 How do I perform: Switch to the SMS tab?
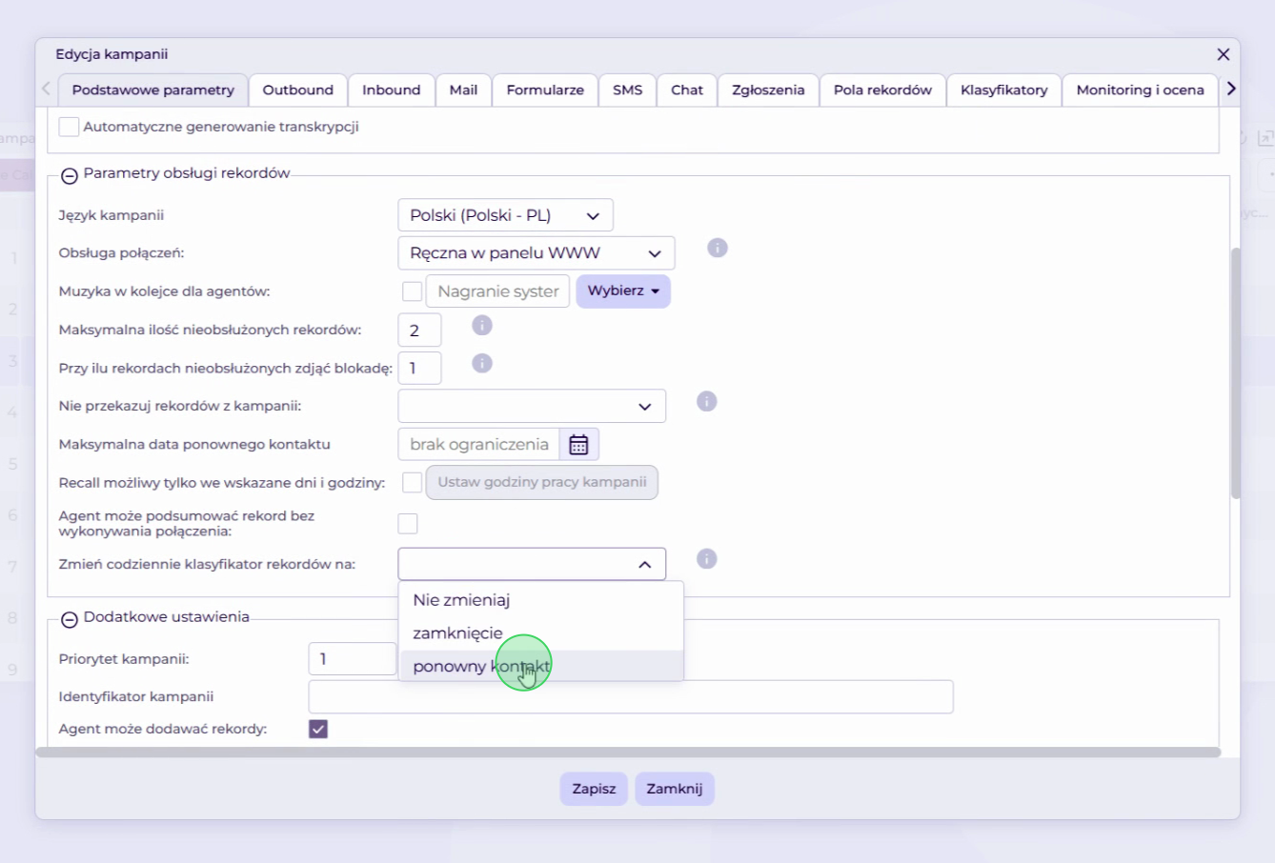pyautogui.click(x=628, y=90)
